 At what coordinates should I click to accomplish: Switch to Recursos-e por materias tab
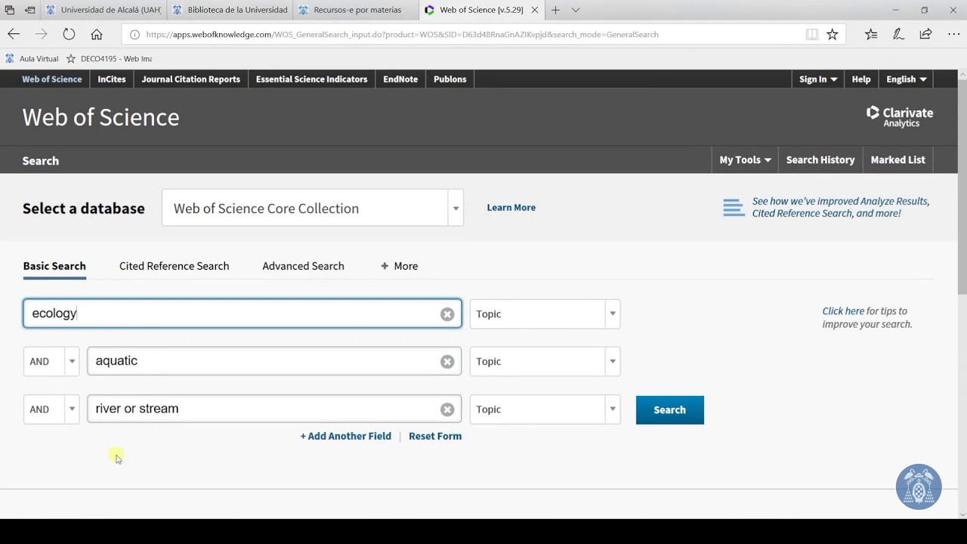pos(357,10)
